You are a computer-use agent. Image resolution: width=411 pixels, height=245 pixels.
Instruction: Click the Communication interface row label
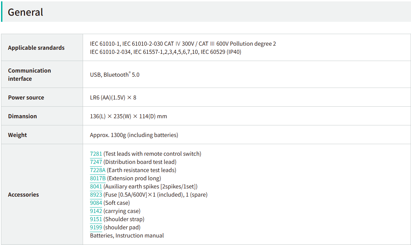click(x=29, y=75)
